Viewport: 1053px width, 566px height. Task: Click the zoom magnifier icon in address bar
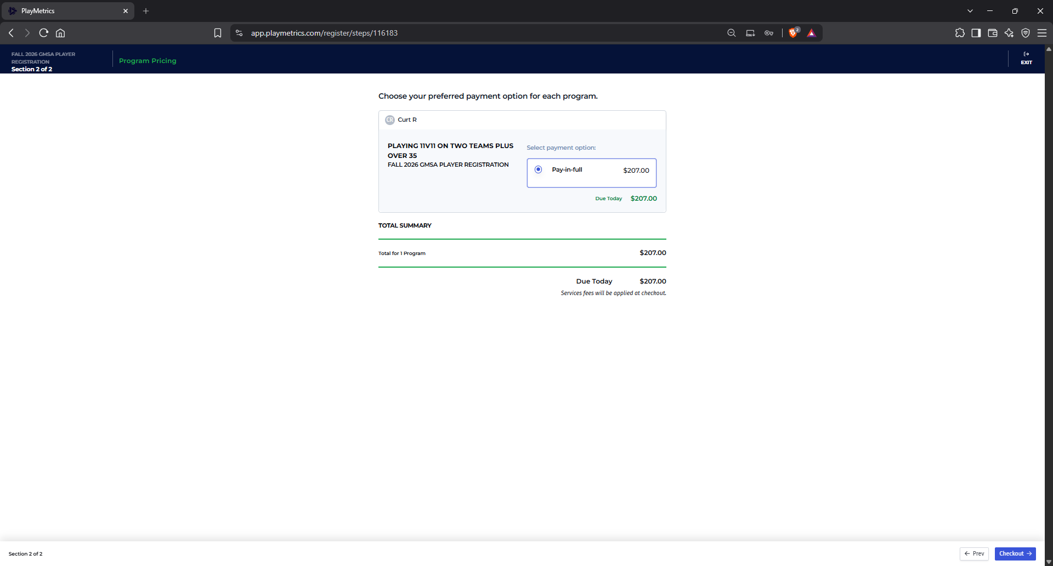tap(732, 33)
